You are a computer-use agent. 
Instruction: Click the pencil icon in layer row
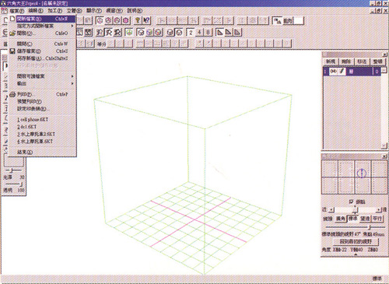(x=342, y=71)
